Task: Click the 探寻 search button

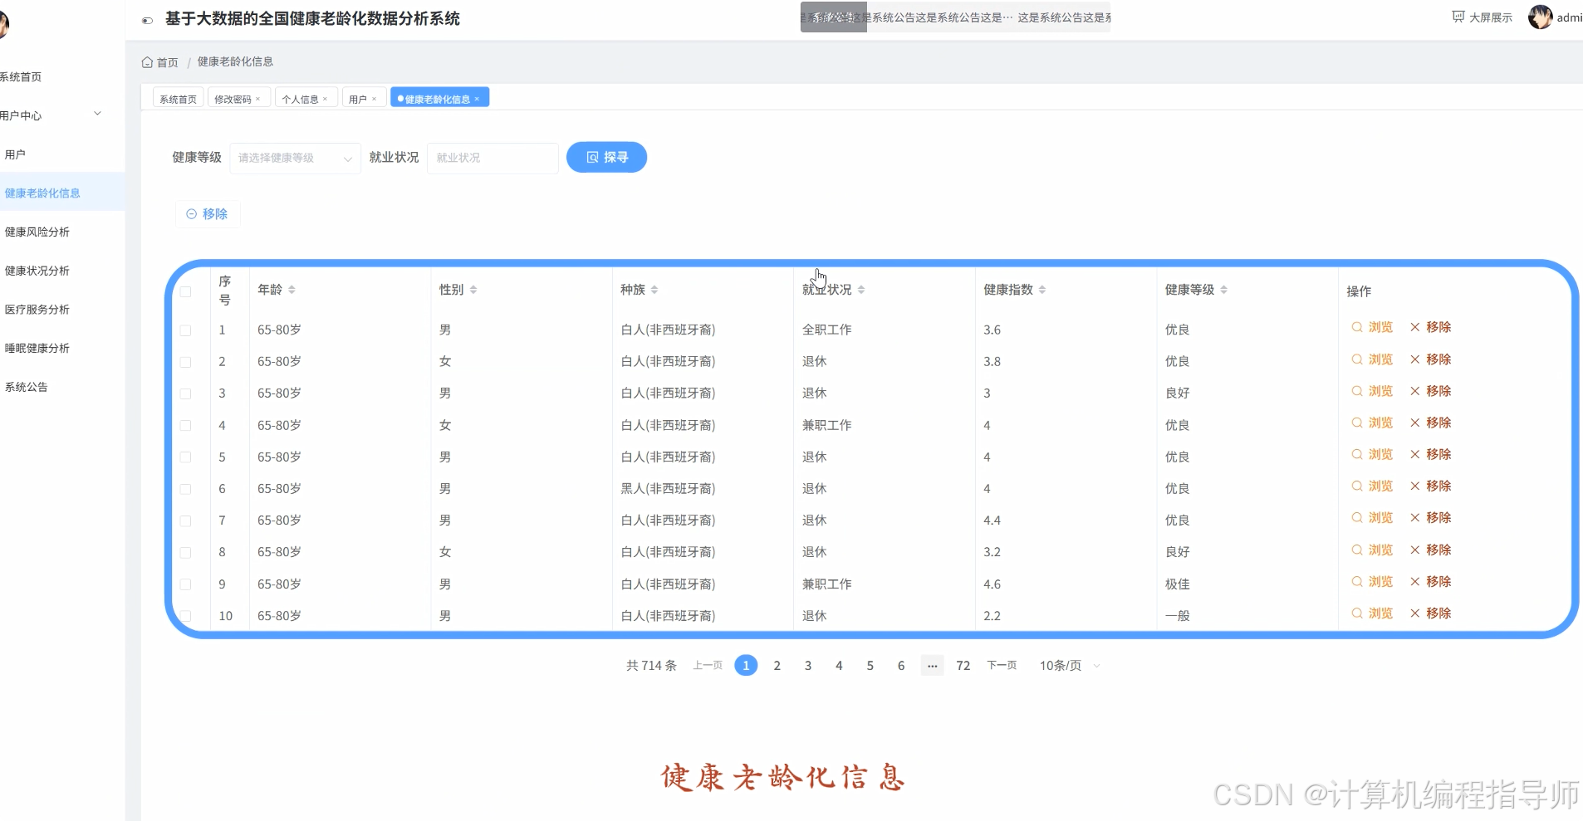Action: click(607, 157)
